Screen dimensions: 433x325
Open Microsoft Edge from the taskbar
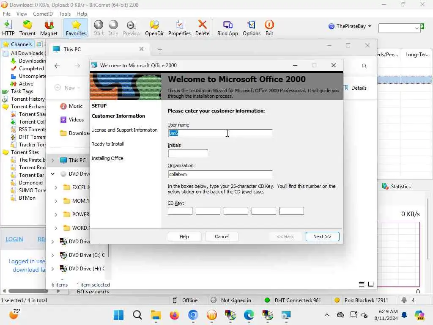point(249,315)
